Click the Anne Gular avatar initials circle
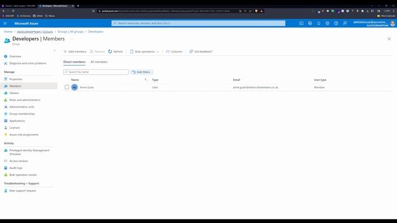Screen dimensions: 397x223 [74, 87]
